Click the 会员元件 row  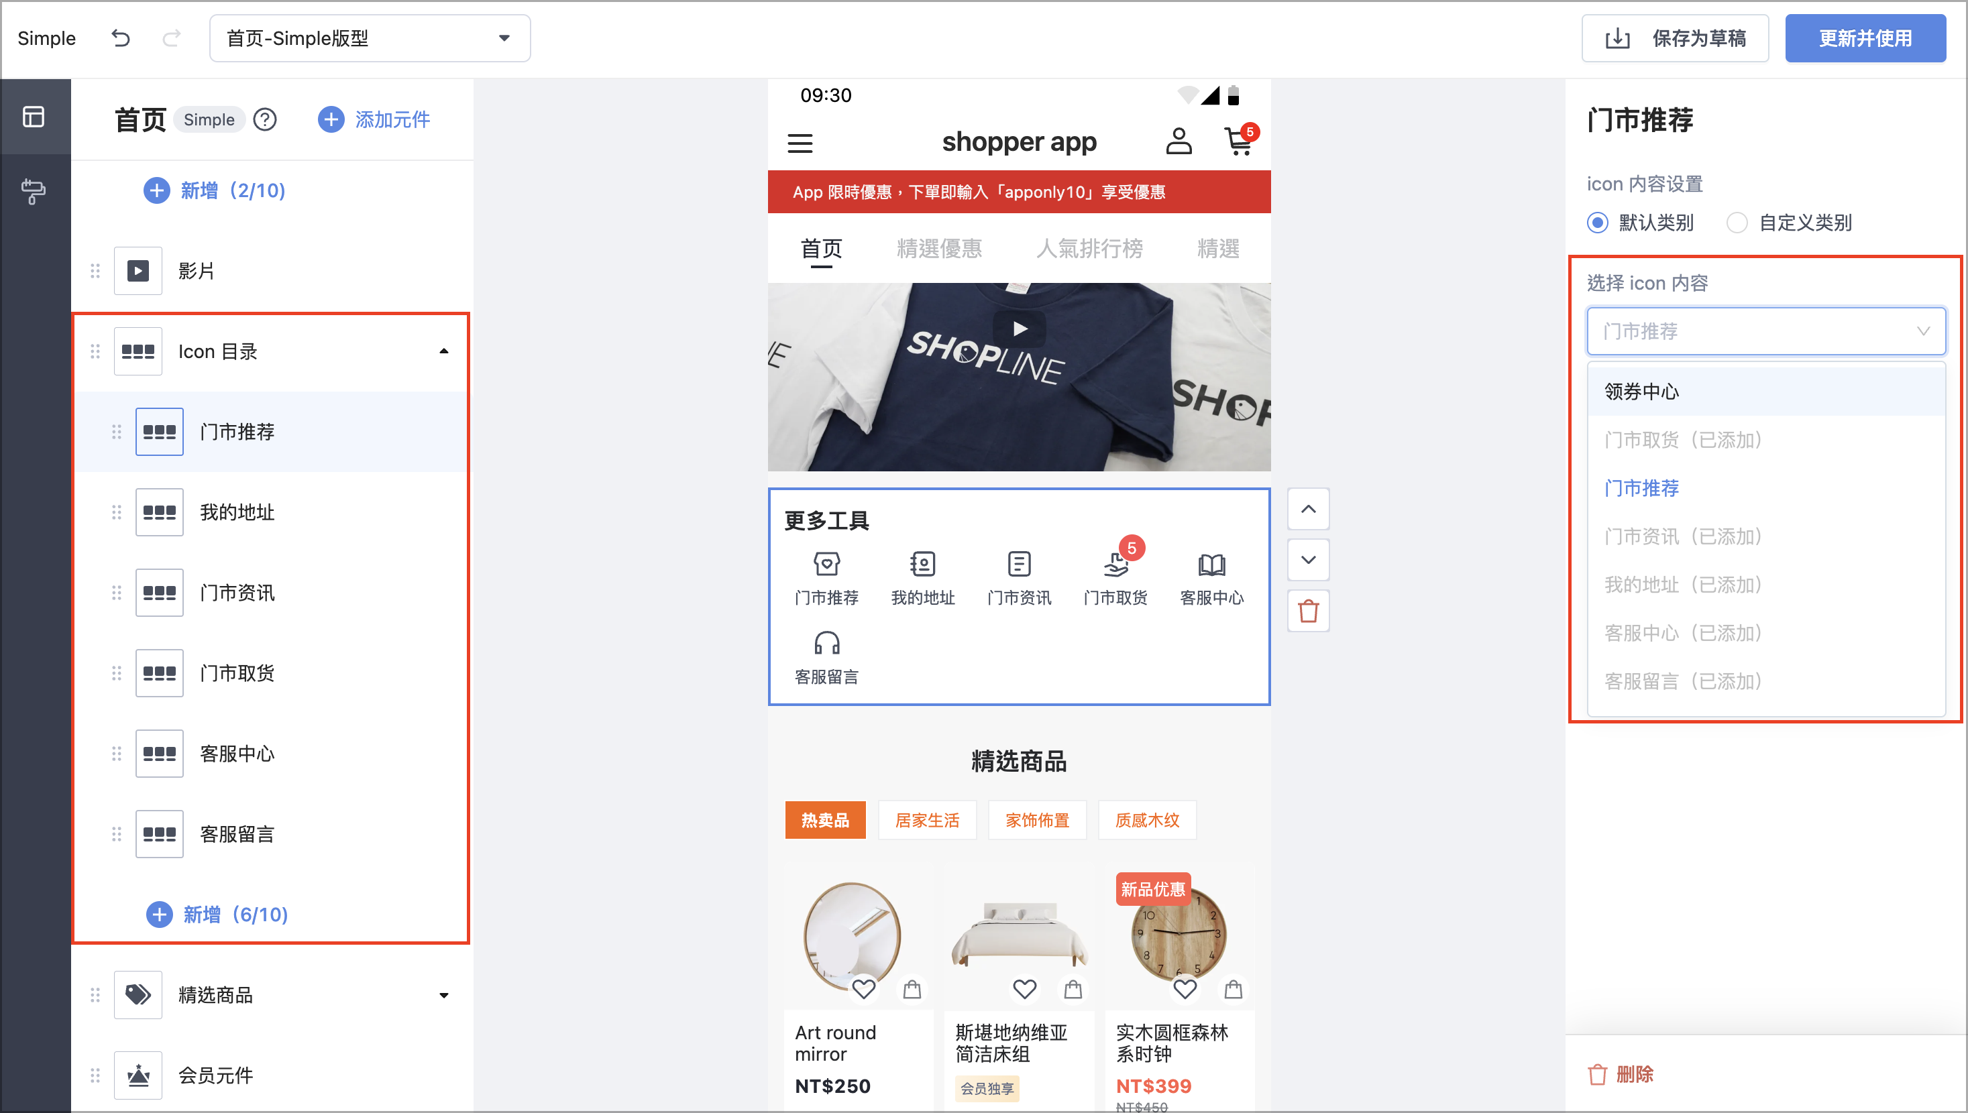click(272, 1075)
